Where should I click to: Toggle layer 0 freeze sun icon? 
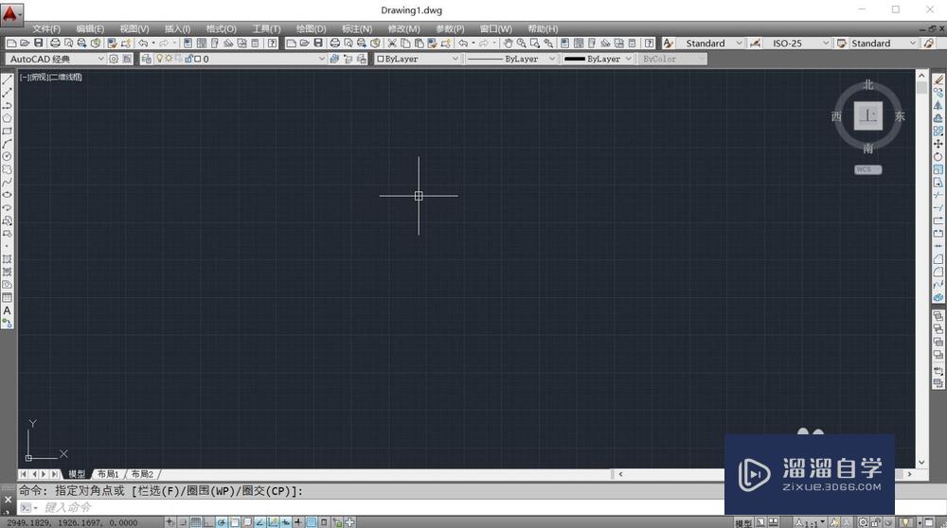click(x=169, y=59)
